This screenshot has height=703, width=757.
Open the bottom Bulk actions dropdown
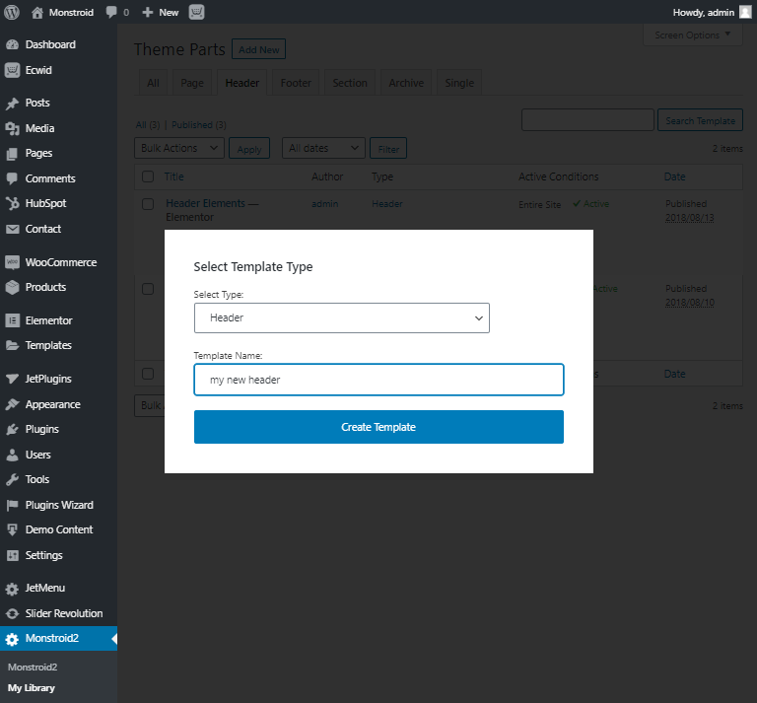coord(149,405)
